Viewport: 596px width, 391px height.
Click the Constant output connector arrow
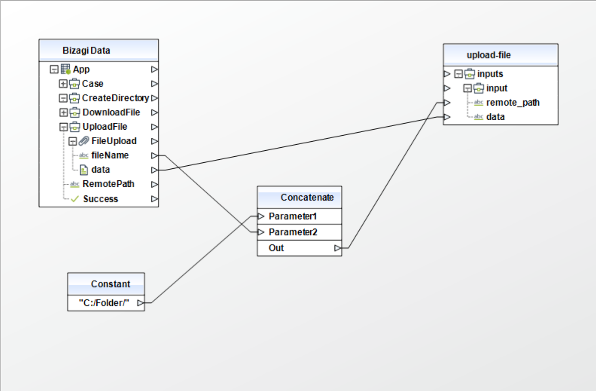pyautogui.click(x=140, y=303)
